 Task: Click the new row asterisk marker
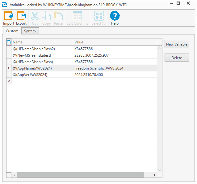coord(9,81)
